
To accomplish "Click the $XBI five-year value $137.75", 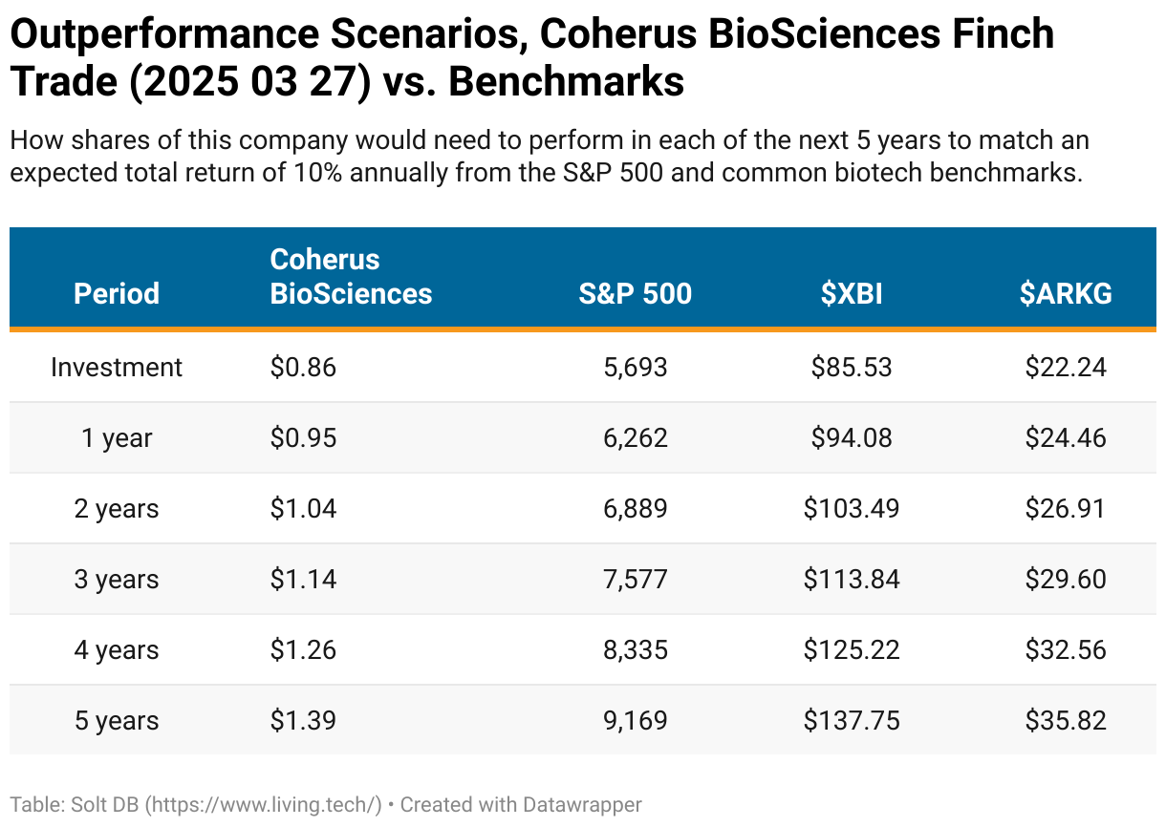I will tap(851, 721).
